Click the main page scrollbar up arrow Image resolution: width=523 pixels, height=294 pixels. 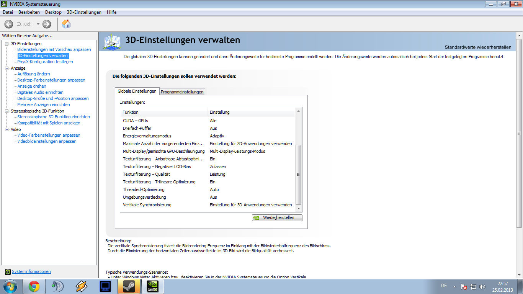coord(519,36)
